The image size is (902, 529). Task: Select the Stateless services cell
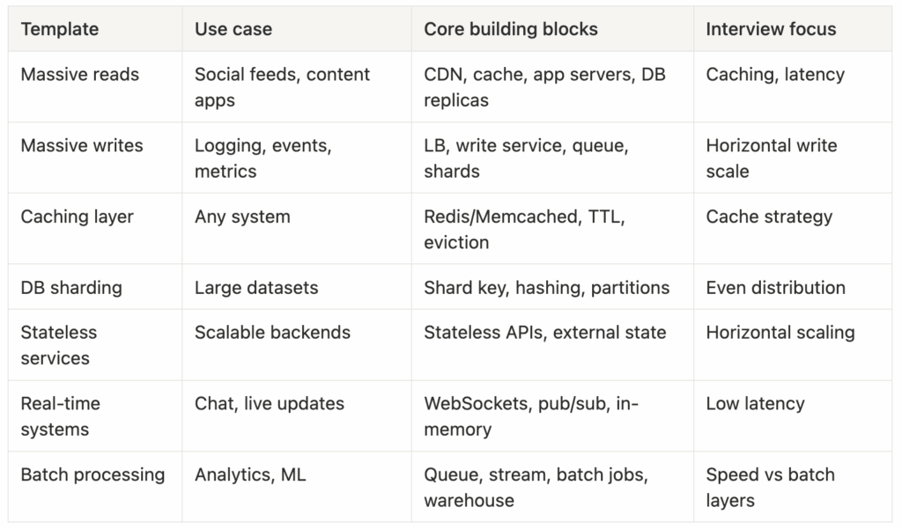click(59, 345)
